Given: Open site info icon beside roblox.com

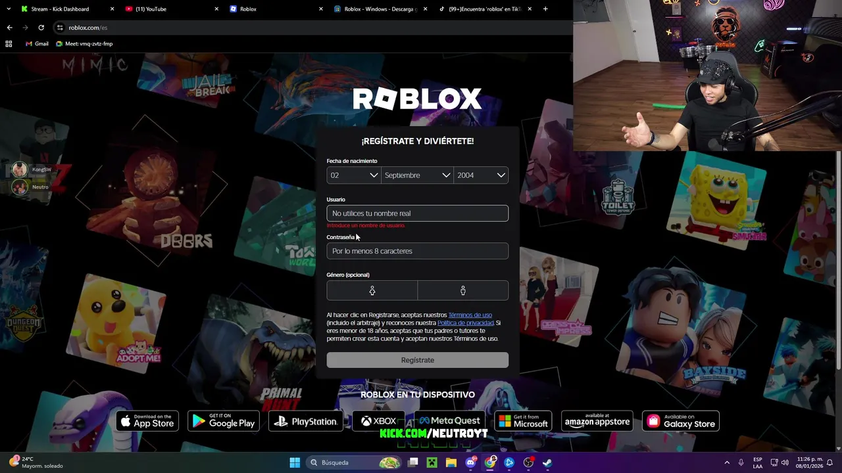Looking at the screenshot, I should click(60, 28).
